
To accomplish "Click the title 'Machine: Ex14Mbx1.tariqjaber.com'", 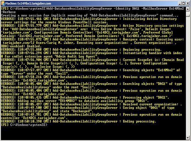I will pyautogui.click(x=28, y=4).
